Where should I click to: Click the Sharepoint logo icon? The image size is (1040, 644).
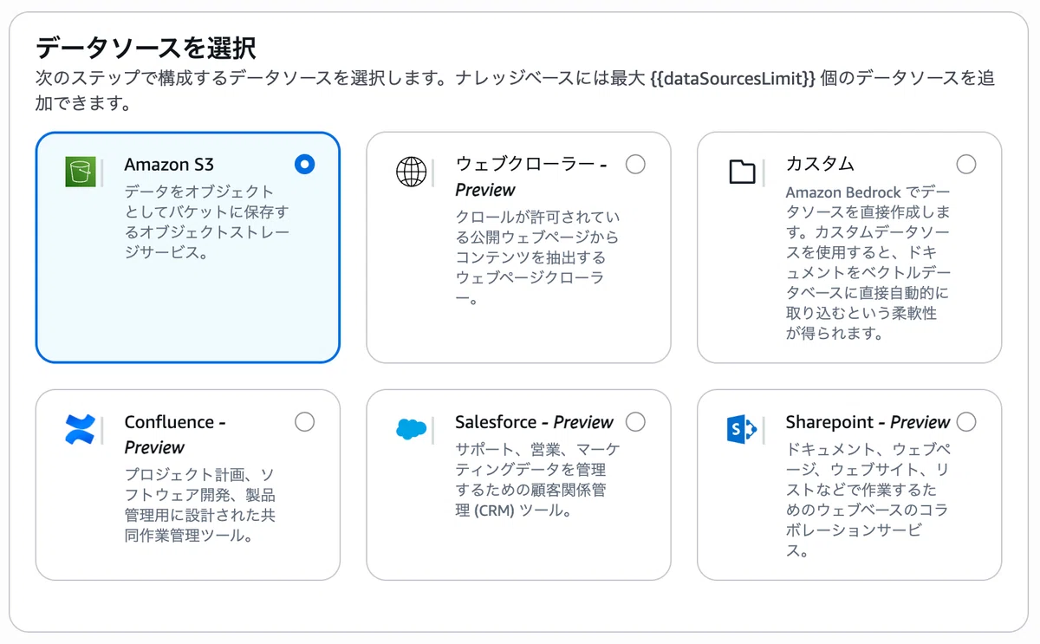[x=742, y=429]
